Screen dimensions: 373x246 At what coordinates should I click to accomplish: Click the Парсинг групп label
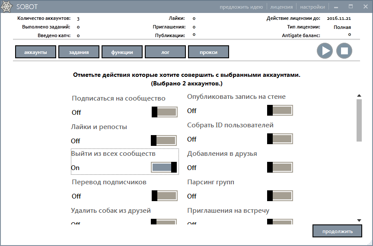click(x=211, y=182)
